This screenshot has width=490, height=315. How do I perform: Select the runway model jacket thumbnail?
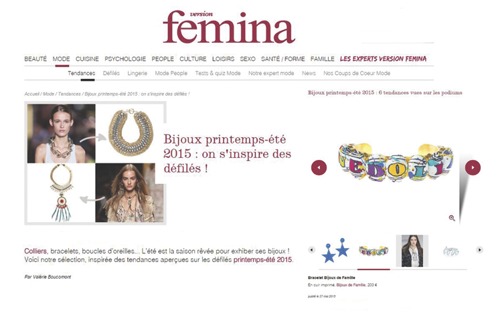coord(412,251)
